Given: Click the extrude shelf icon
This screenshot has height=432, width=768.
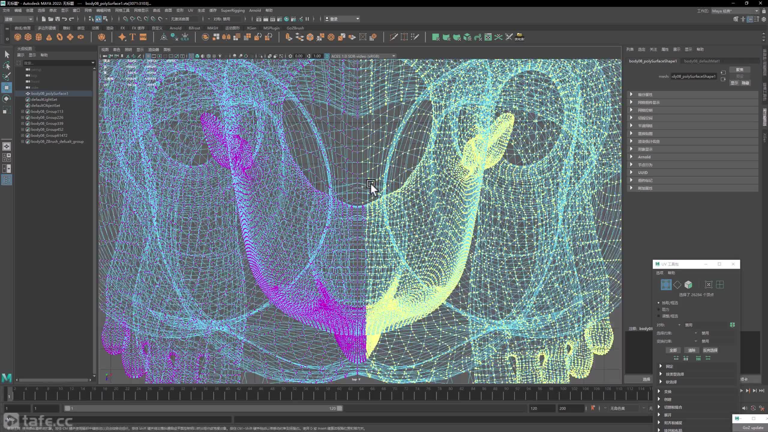Looking at the screenshot, I should pos(288,37).
